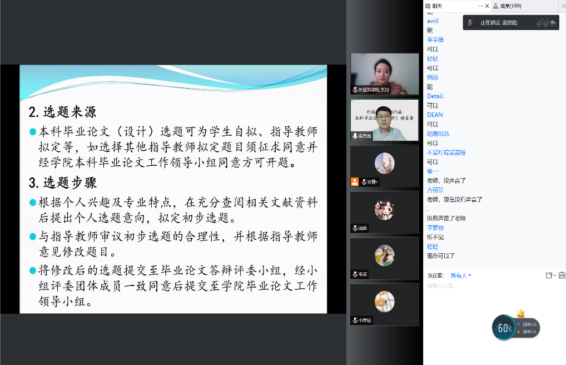Select the 外国语学院 teacher video tile
The image size is (566, 365).
click(385, 74)
